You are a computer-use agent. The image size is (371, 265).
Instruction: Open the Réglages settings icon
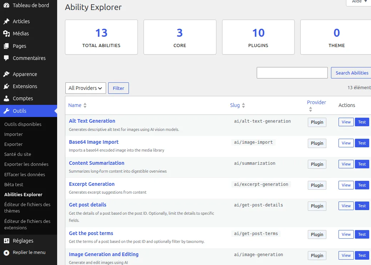coord(6,241)
